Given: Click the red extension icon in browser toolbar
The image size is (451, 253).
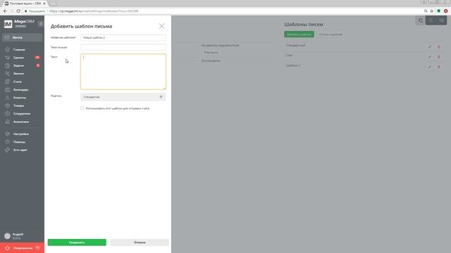Looking at the screenshot, I should [445, 11].
